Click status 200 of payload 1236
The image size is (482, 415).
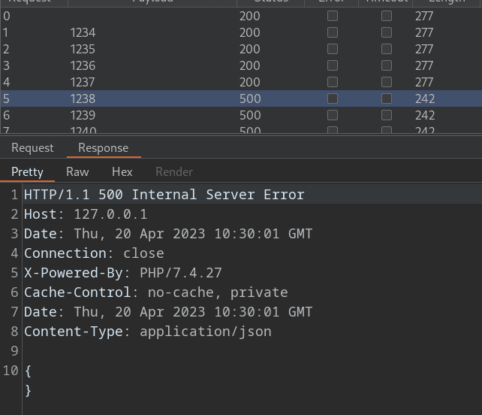250,65
